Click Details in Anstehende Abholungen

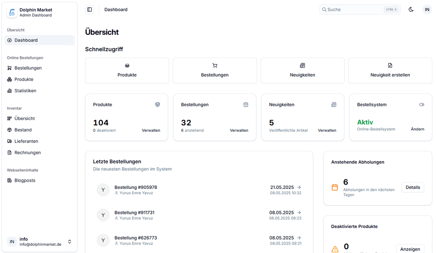pyautogui.click(x=413, y=187)
